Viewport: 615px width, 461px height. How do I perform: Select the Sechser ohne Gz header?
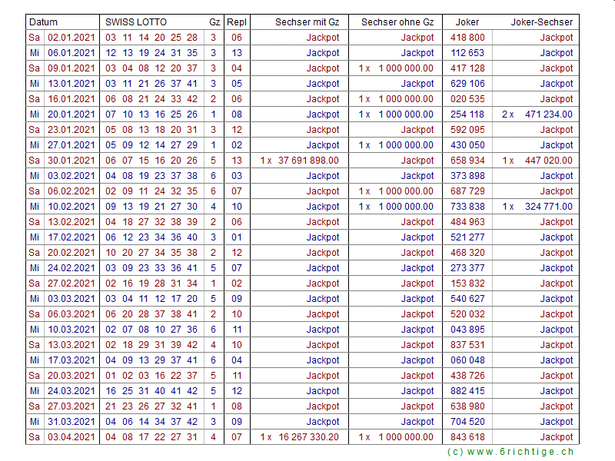point(397,22)
